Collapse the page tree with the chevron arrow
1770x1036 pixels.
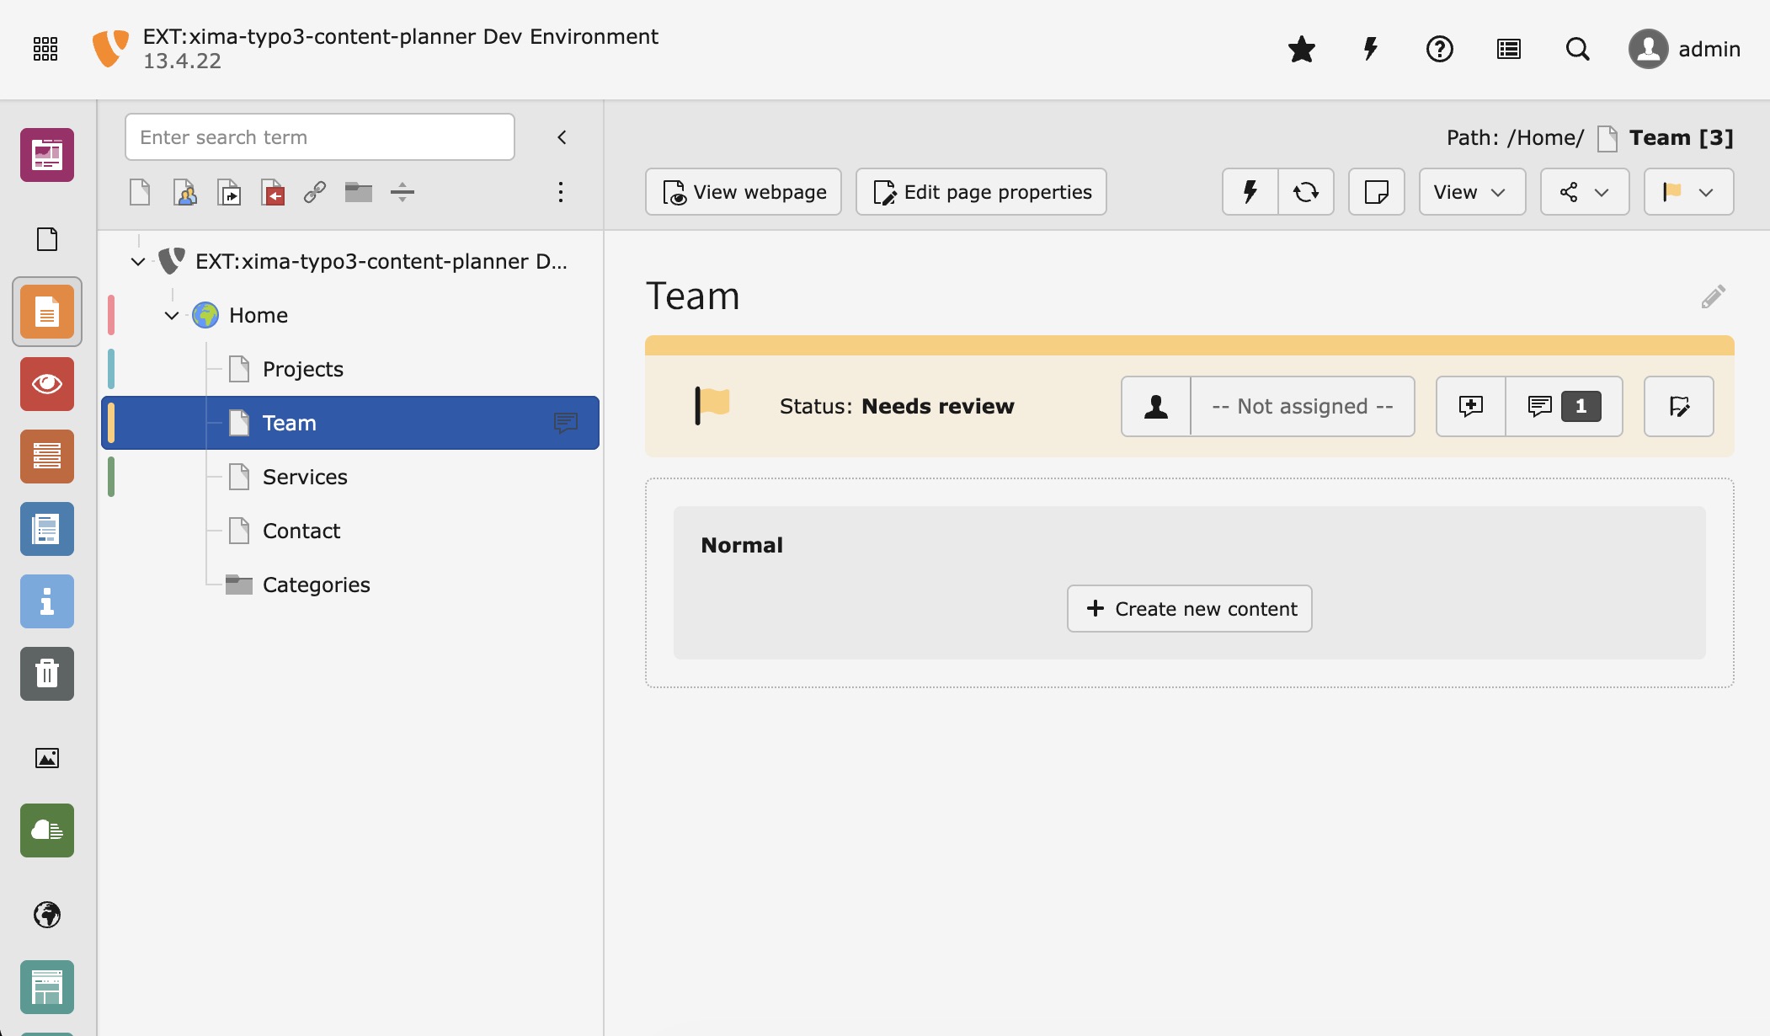click(x=562, y=136)
